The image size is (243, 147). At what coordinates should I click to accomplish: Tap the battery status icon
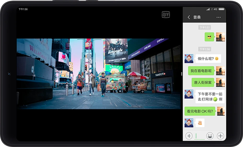tap(221, 9)
